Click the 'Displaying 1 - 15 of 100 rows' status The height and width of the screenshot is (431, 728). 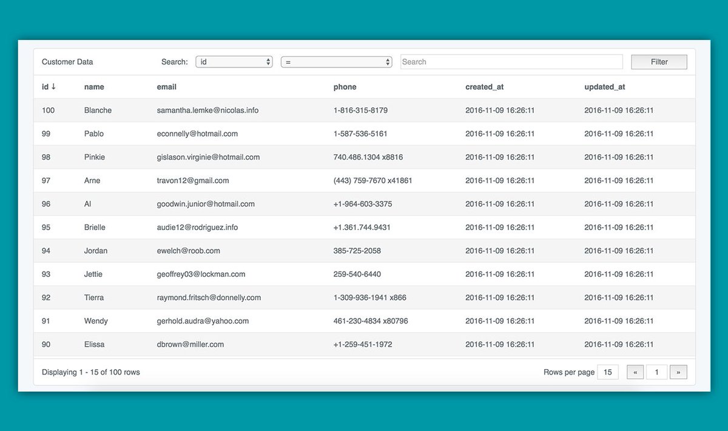pyautogui.click(x=91, y=372)
